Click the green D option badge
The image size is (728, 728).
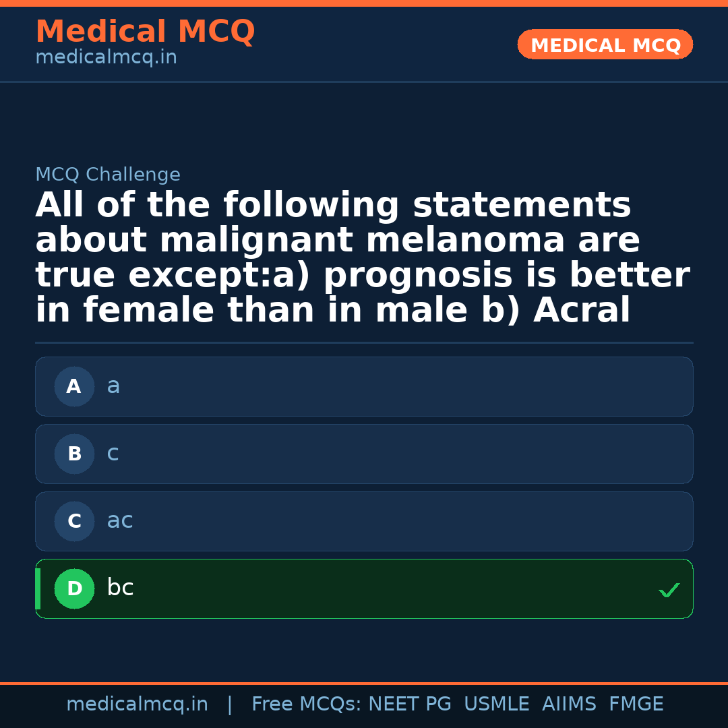click(74, 588)
